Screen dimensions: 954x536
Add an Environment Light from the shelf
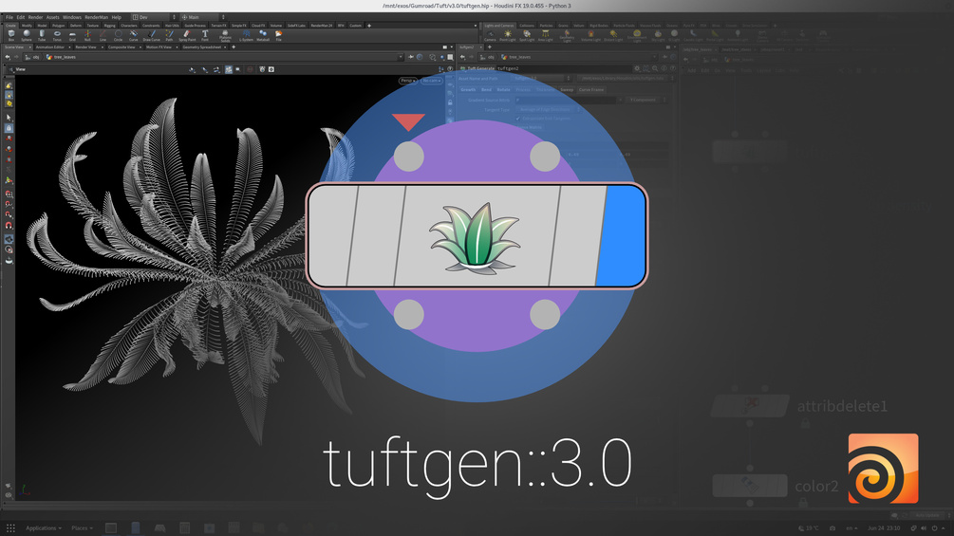[637, 36]
